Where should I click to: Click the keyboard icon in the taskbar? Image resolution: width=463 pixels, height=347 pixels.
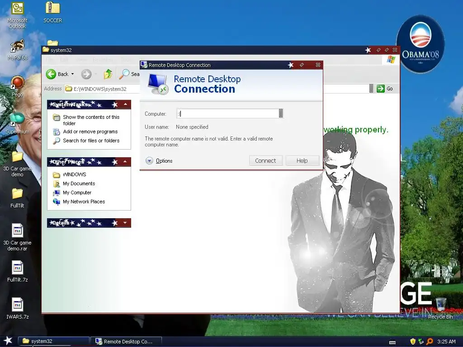(x=392, y=342)
